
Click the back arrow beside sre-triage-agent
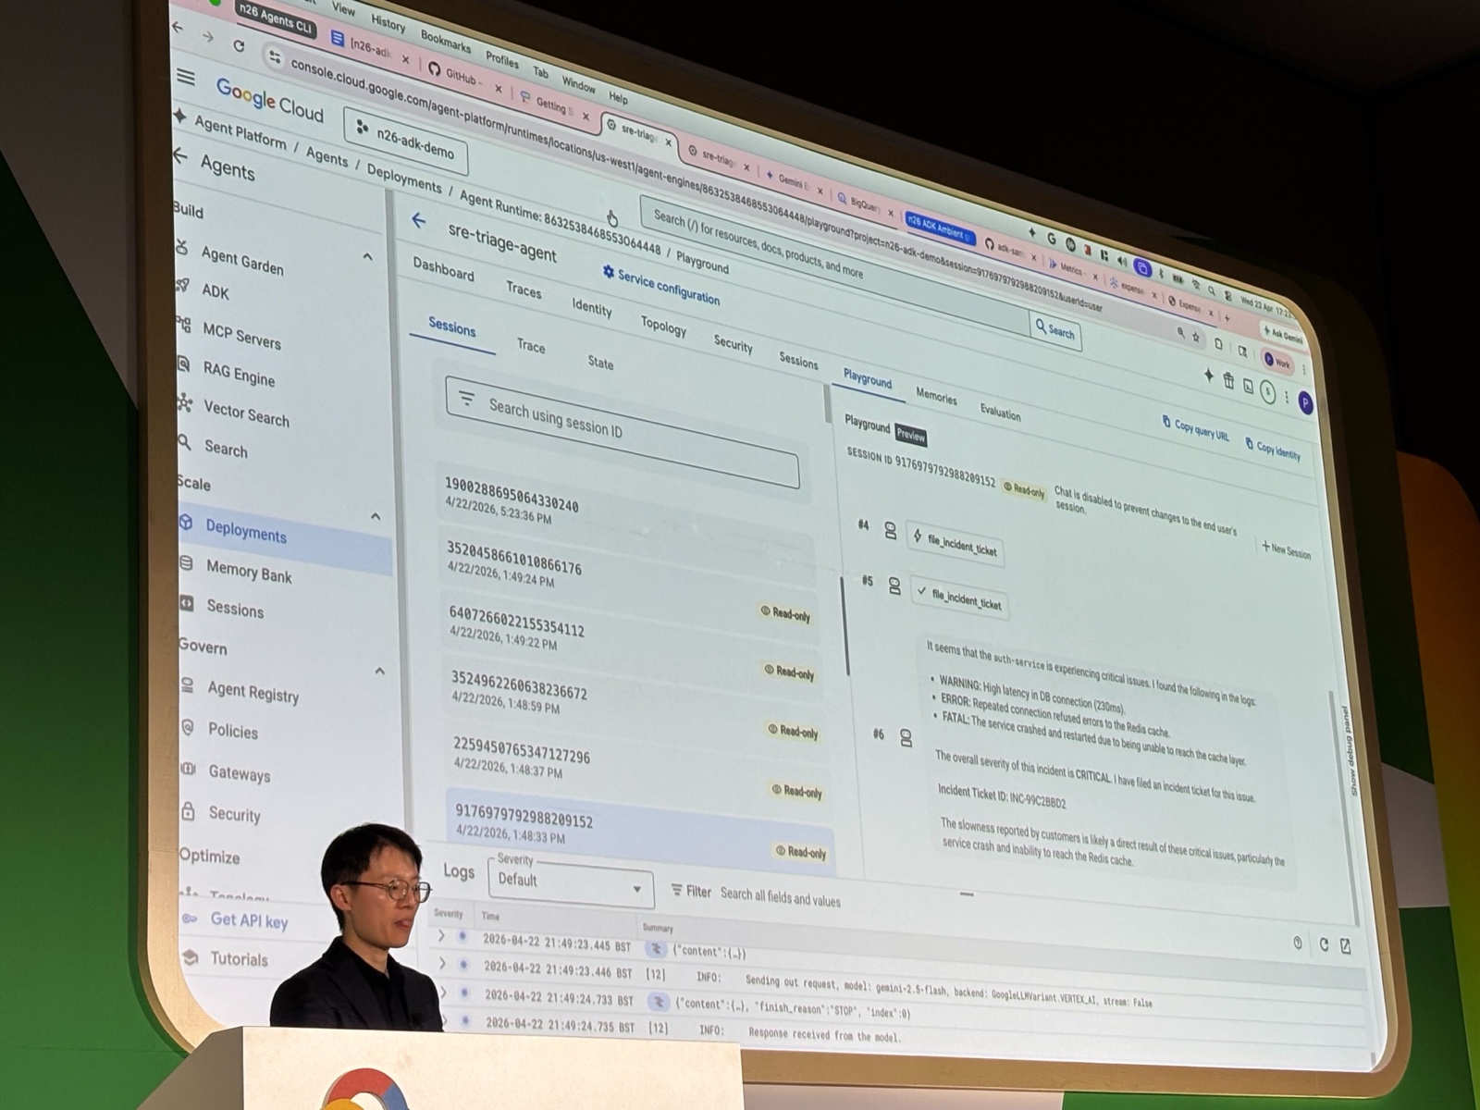[x=419, y=220]
